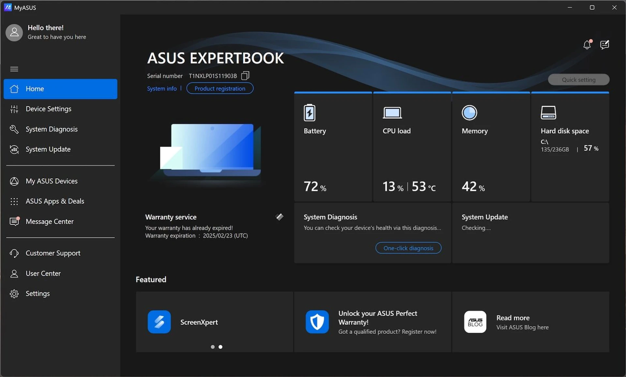Click the ASUS Apps & Deals grid icon
Viewport: 626px width, 377px height.
point(14,201)
